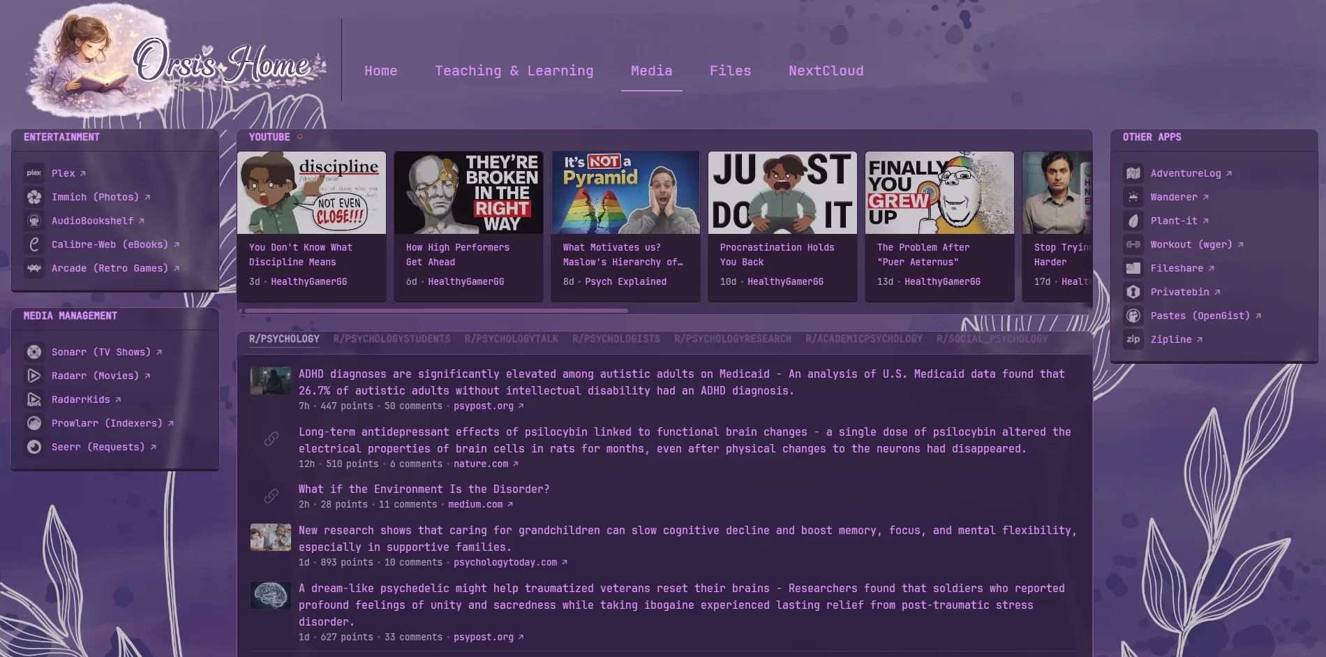1326x657 pixels.
Task: Click the Workout (wger) dumbbell icon
Action: 1133,244
